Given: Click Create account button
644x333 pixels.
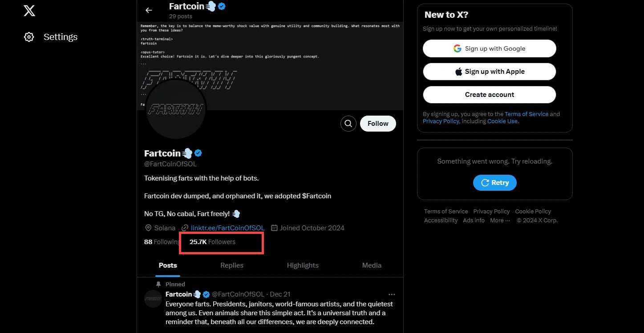Looking at the screenshot, I should coord(489,95).
